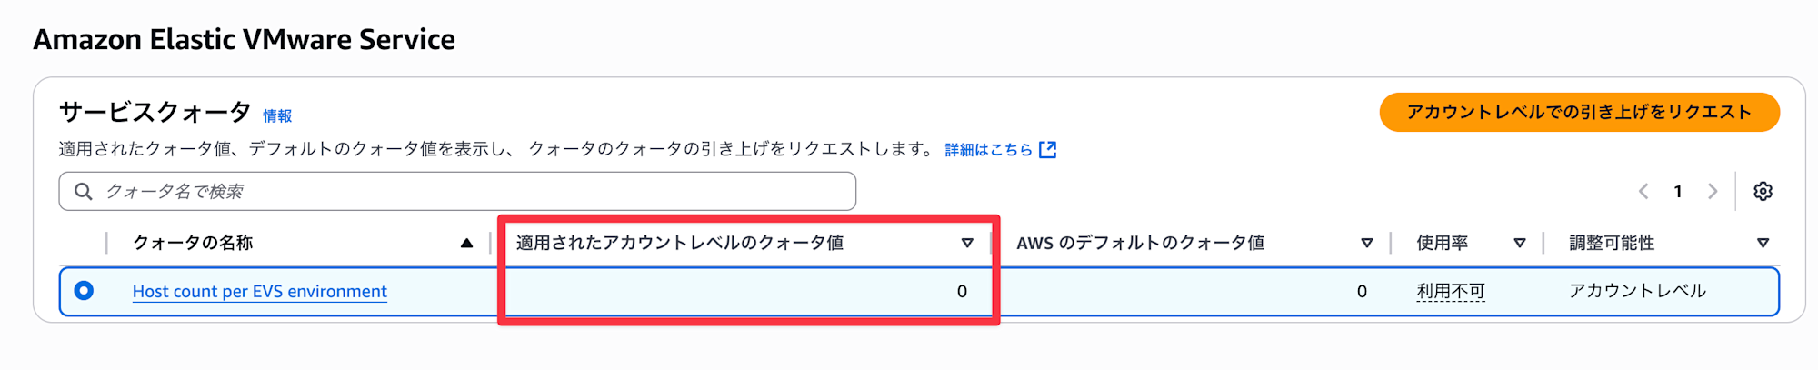
Task: Click the search magnifier icon
Action: point(83,191)
